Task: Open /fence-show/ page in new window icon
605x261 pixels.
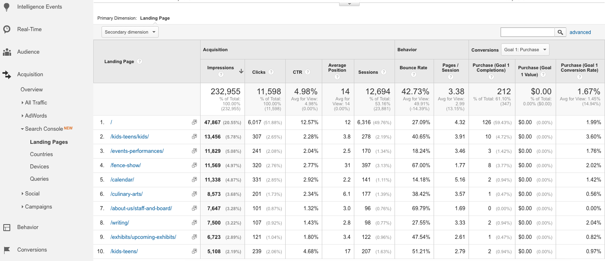Action: tap(194, 166)
